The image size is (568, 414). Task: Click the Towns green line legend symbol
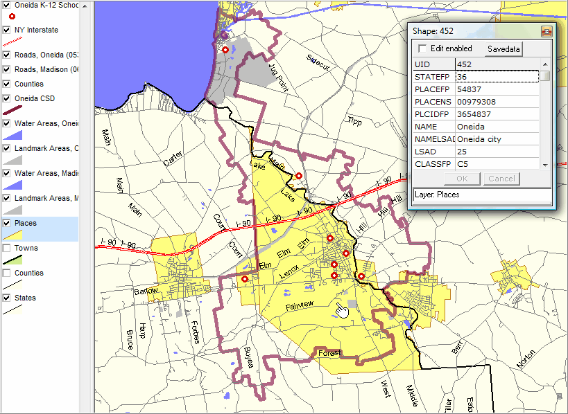pos(12,260)
